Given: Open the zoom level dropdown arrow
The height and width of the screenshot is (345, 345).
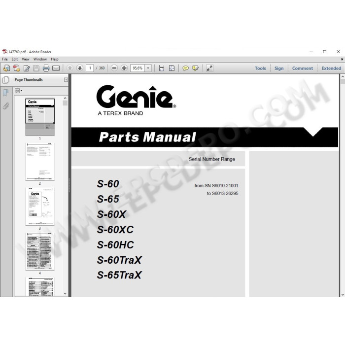Looking at the screenshot, I should coord(148,68).
